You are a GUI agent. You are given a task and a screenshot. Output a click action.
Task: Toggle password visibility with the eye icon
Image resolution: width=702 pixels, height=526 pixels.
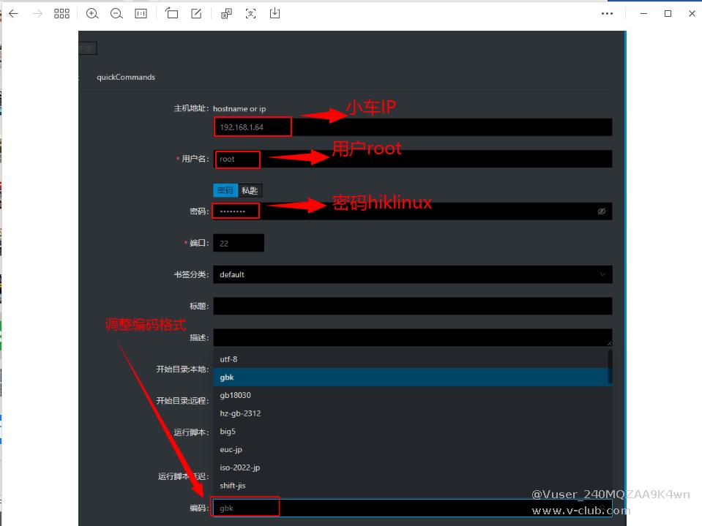coord(602,211)
